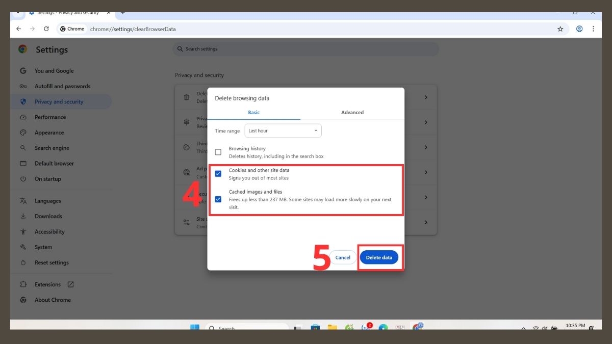The image size is (612, 344).
Task: Expand the bottom Site settings row chevron
Action: click(426, 223)
